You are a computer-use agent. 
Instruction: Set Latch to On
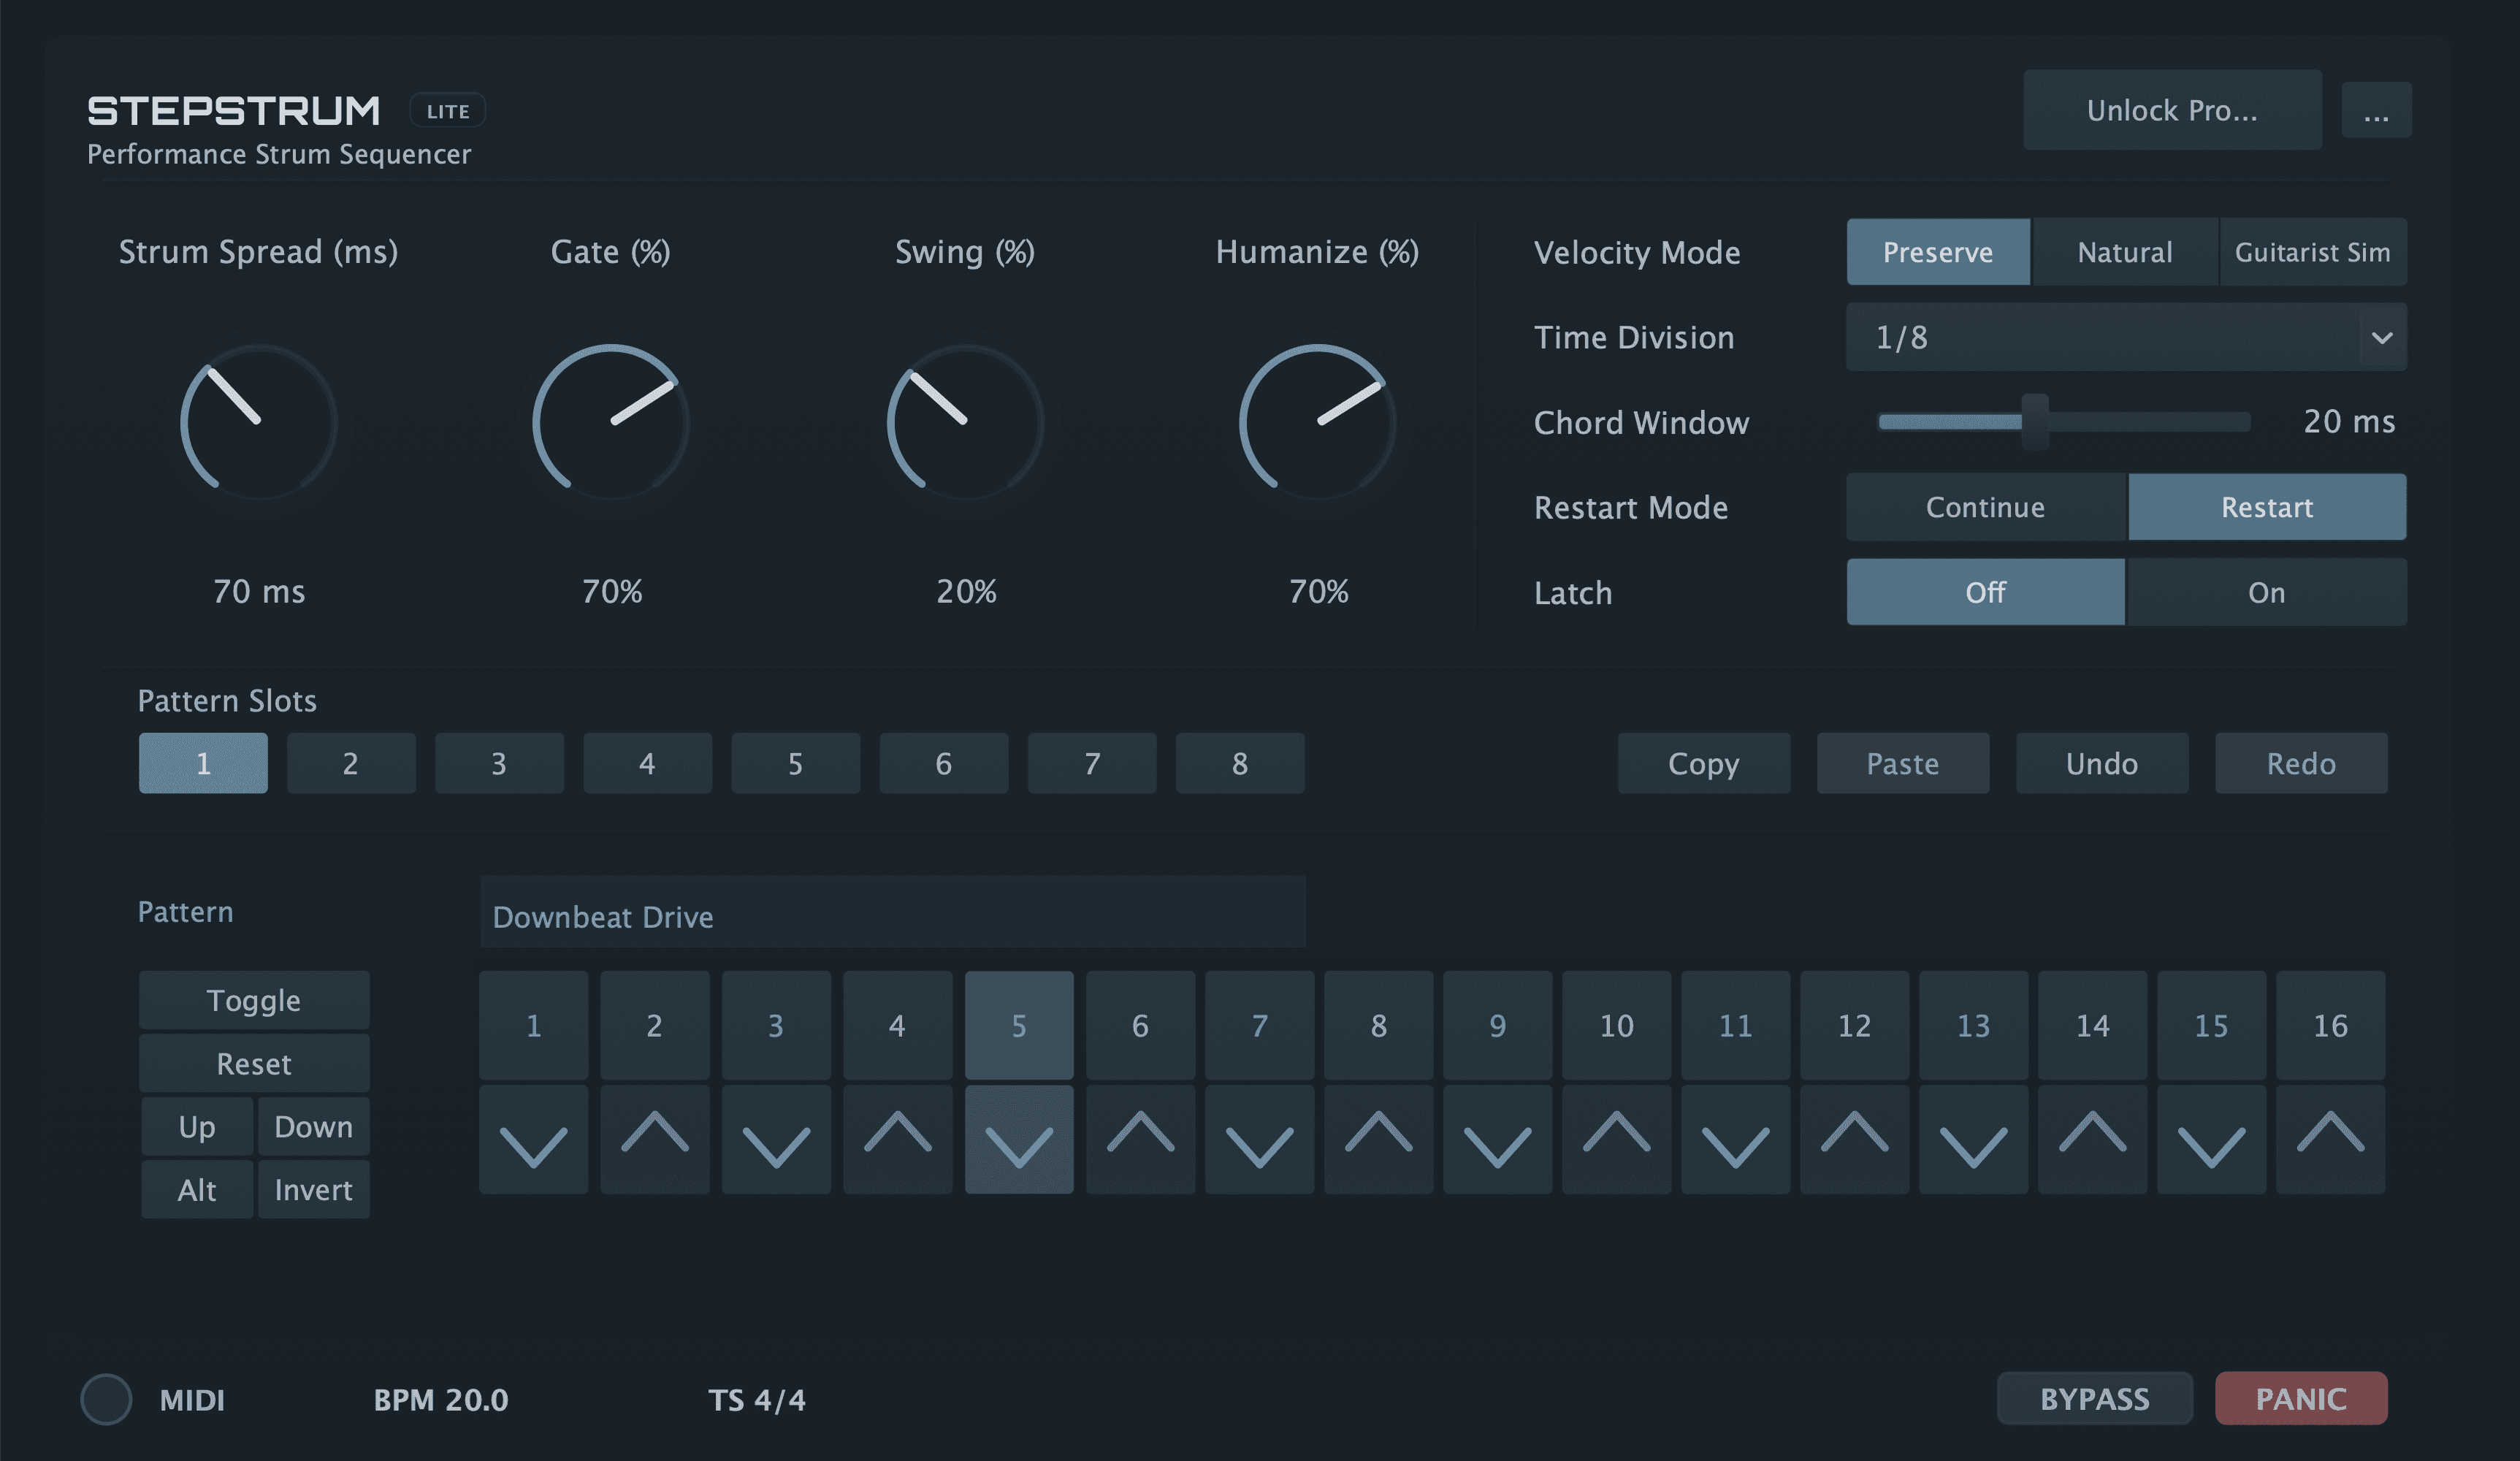pyautogui.click(x=2266, y=592)
